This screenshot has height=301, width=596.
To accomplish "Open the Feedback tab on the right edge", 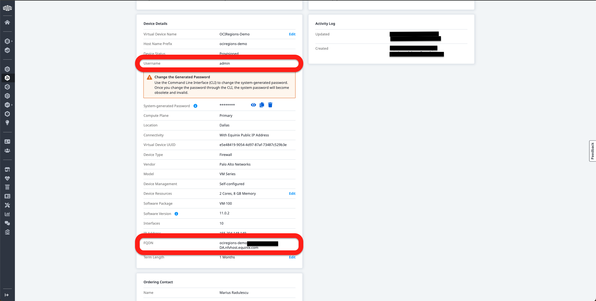I will tap(593, 151).
